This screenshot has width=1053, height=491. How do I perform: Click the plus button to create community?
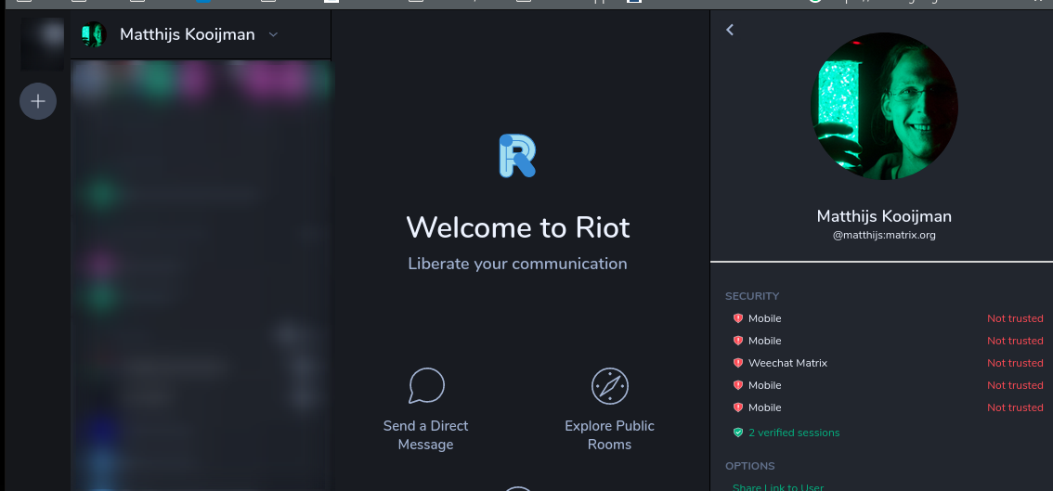pos(37,101)
